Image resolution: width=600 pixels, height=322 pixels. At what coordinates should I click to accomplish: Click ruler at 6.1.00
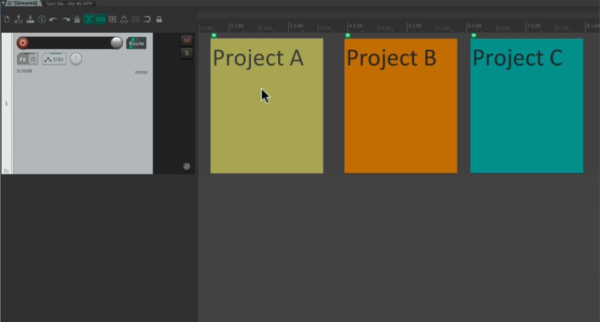[x=475, y=26]
